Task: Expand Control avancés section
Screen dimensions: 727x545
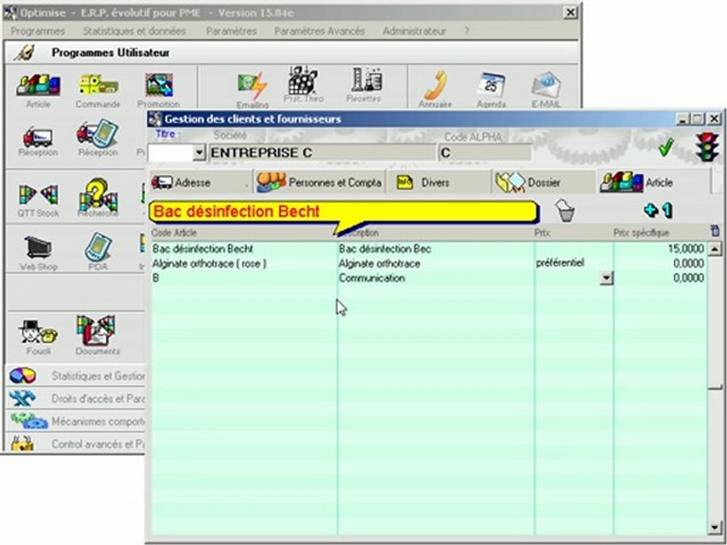Action: 76,444
